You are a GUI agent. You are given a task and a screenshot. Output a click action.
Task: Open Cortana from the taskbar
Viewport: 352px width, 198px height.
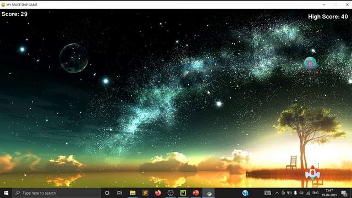tap(107, 193)
